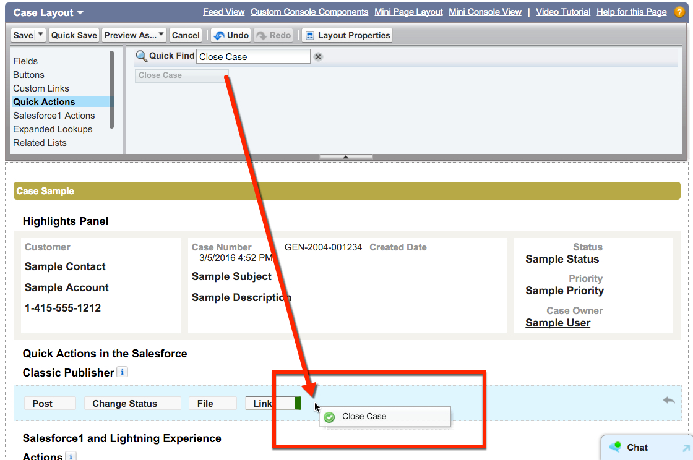Select Buttons in the palette list
Image resolution: width=693 pixels, height=460 pixels.
coord(28,75)
